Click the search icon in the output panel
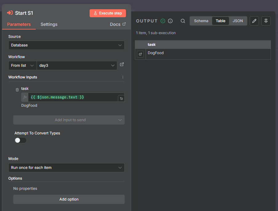The width and height of the screenshot is (278, 211). coord(183,21)
